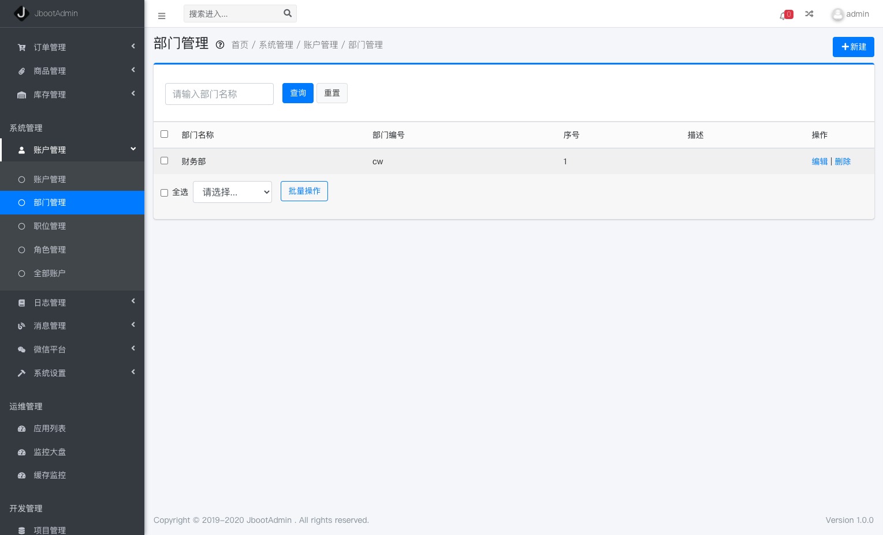This screenshot has width=883, height=535.
Task: Open 角色管理 sidebar item
Action: pyautogui.click(x=72, y=250)
